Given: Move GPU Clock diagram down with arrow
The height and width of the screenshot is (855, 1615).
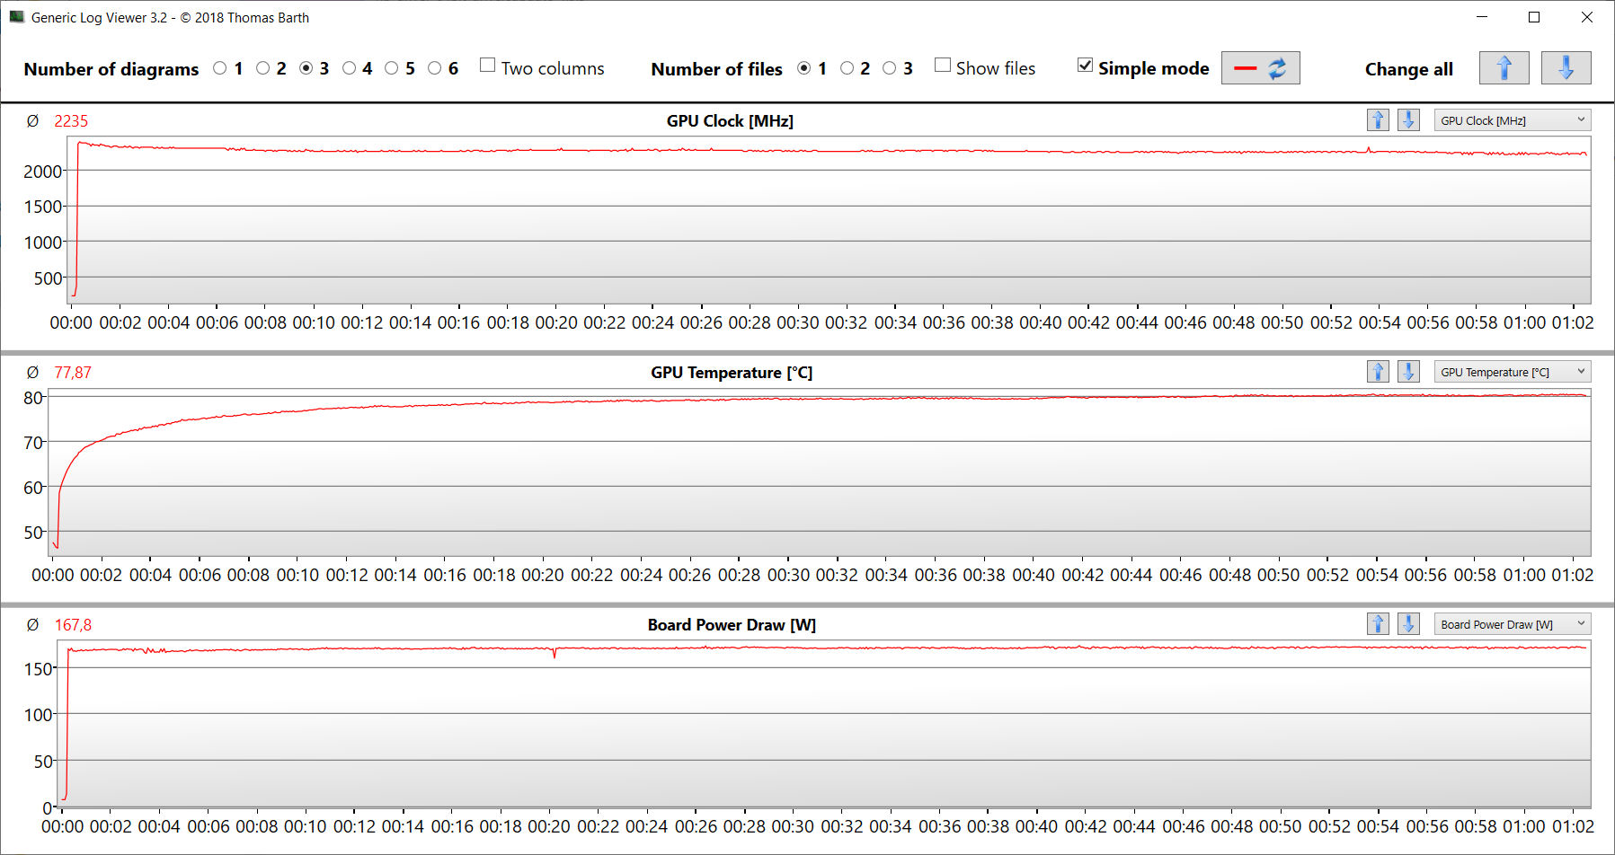Looking at the screenshot, I should click(x=1408, y=120).
